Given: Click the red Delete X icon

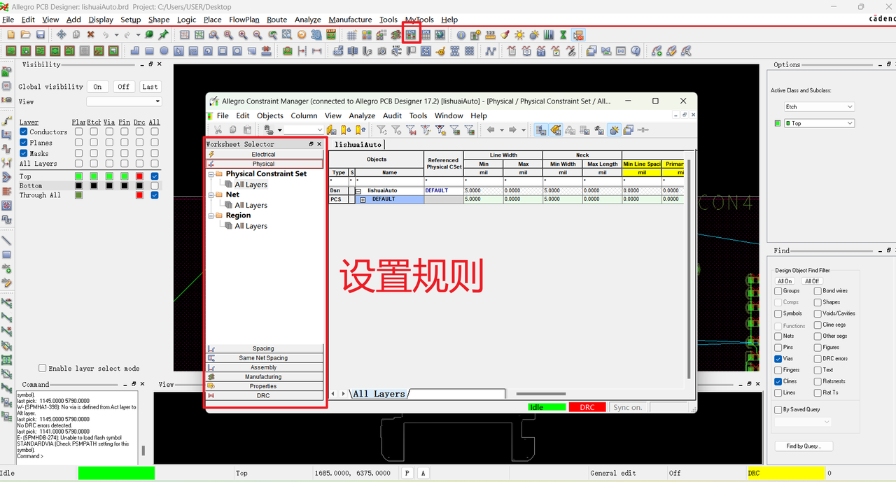Looking at the screenshot, I should click(90, 34).
